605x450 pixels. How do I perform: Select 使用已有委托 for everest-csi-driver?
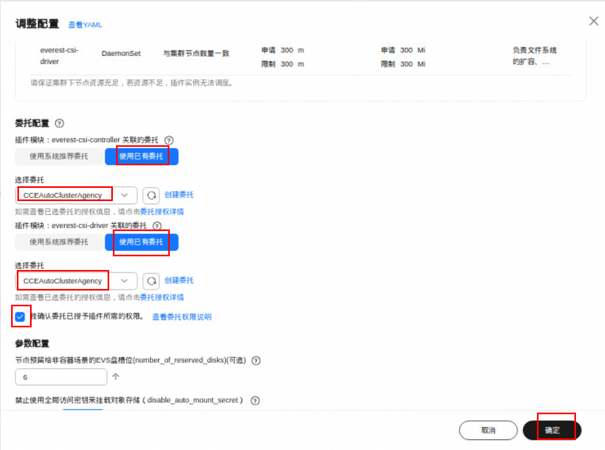click(x=141, y=242)
